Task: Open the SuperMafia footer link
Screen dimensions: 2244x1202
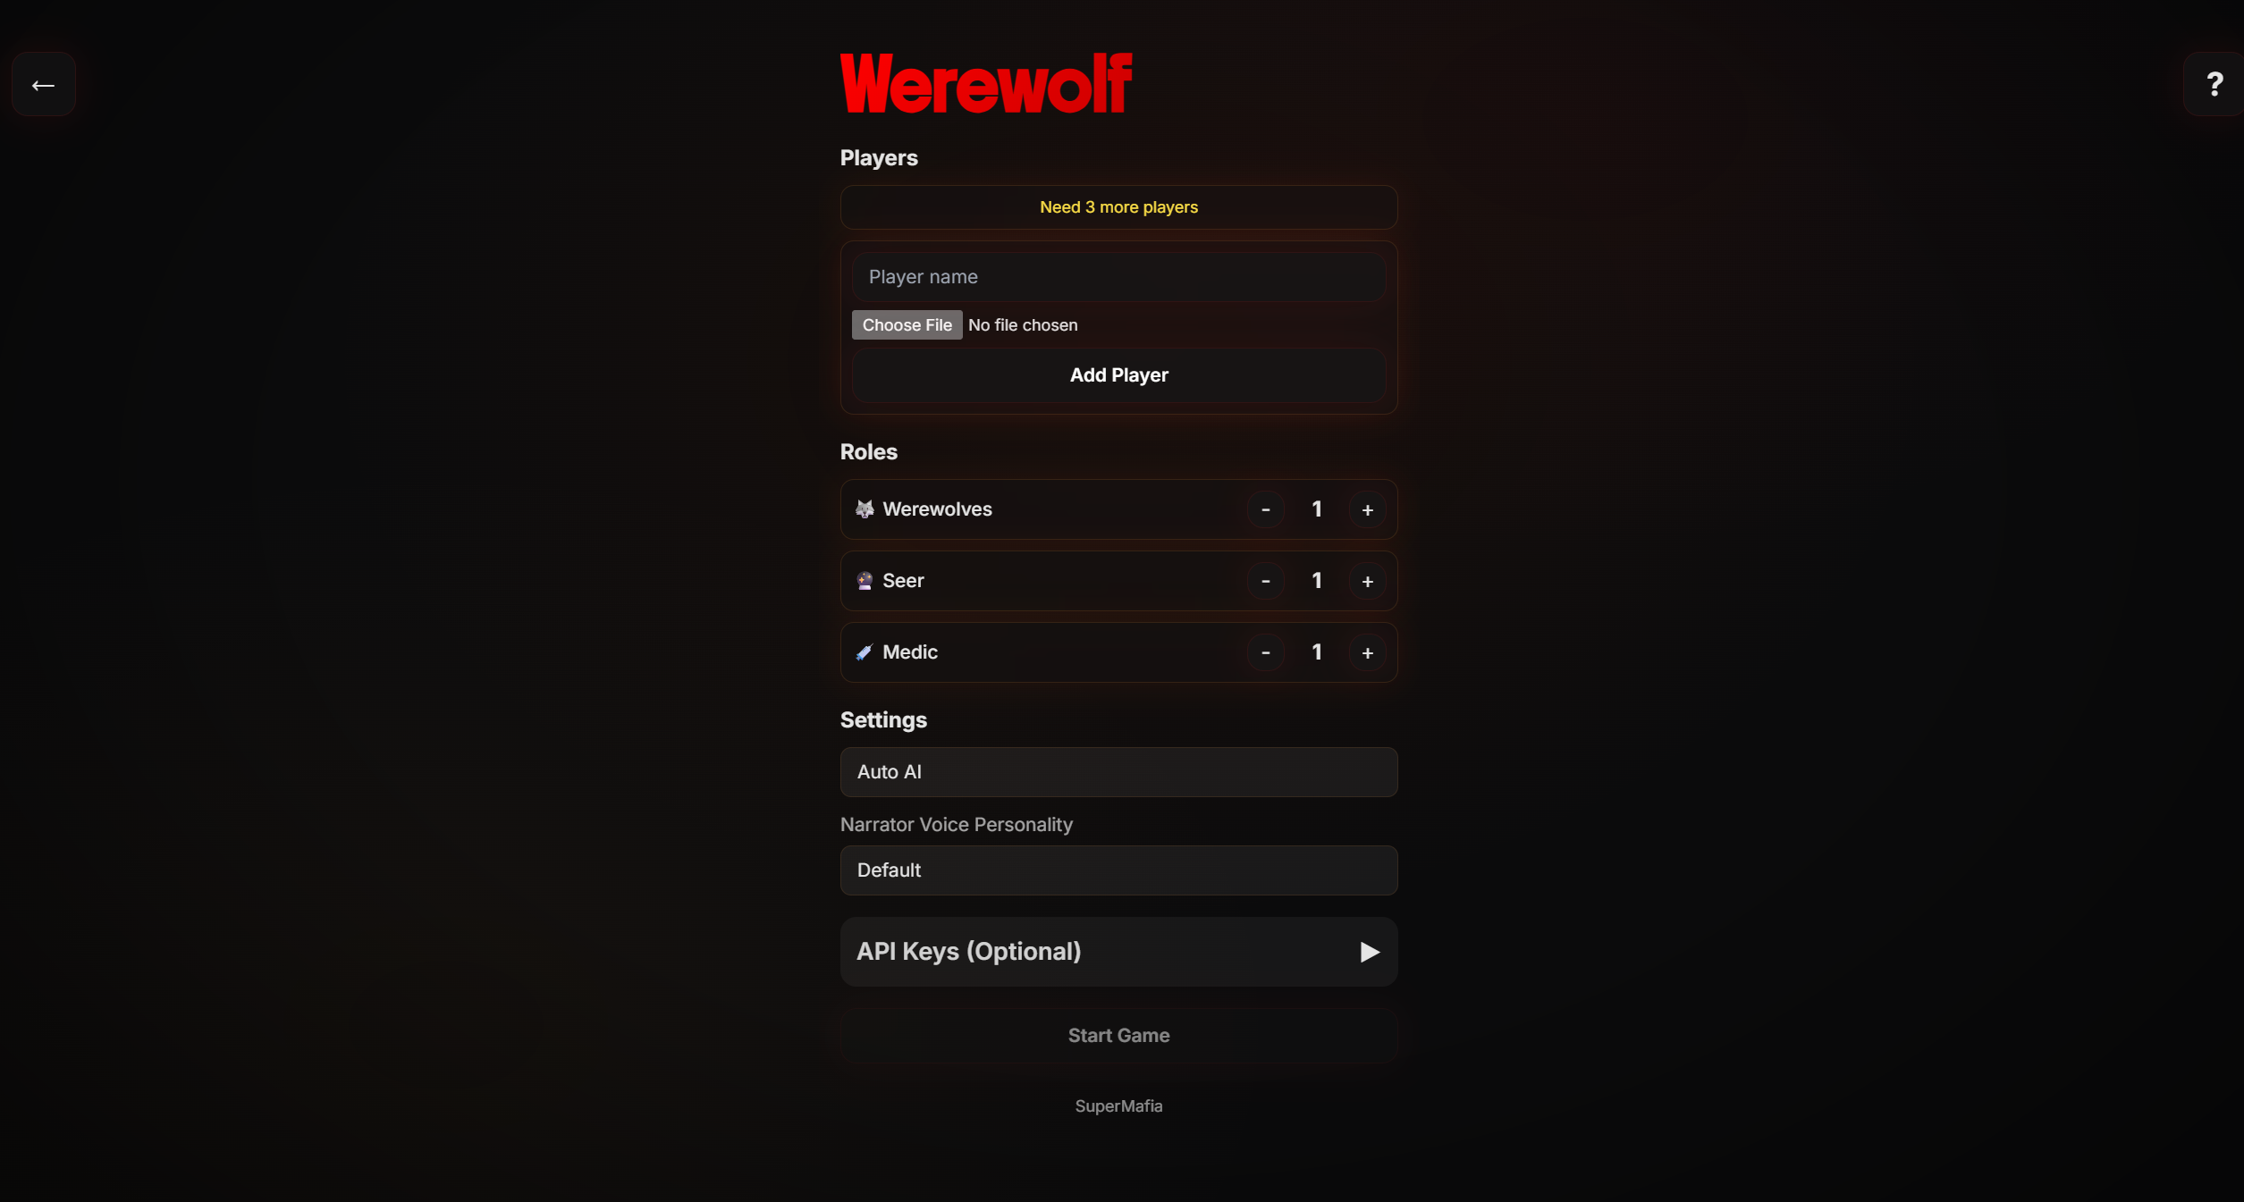Action: coord(1118,1105)
